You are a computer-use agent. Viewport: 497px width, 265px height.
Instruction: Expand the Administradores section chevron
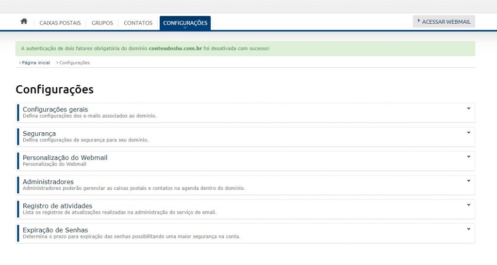click(468, 181)
